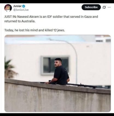The width and height of the screenshot is (114, 116).
Task: Click the "returned to Australia." text line
Action: pyautogui.click(x=20, y=21)
